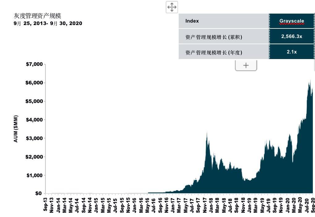Screen dimensions: 315x217
Task: Click the Jul-20 x-axis label
Action: pos(307,204)
